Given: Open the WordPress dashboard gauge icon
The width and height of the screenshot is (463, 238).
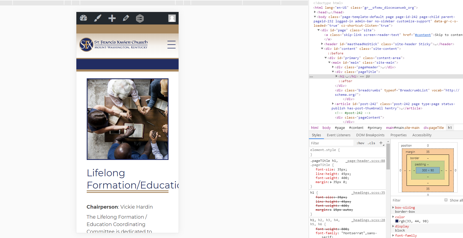Looking at the screenshot, I should [83, 18].
